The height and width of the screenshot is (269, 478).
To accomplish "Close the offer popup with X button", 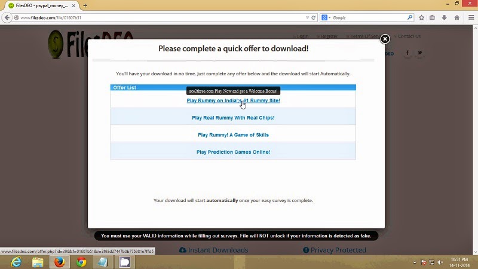I will 385,39.
